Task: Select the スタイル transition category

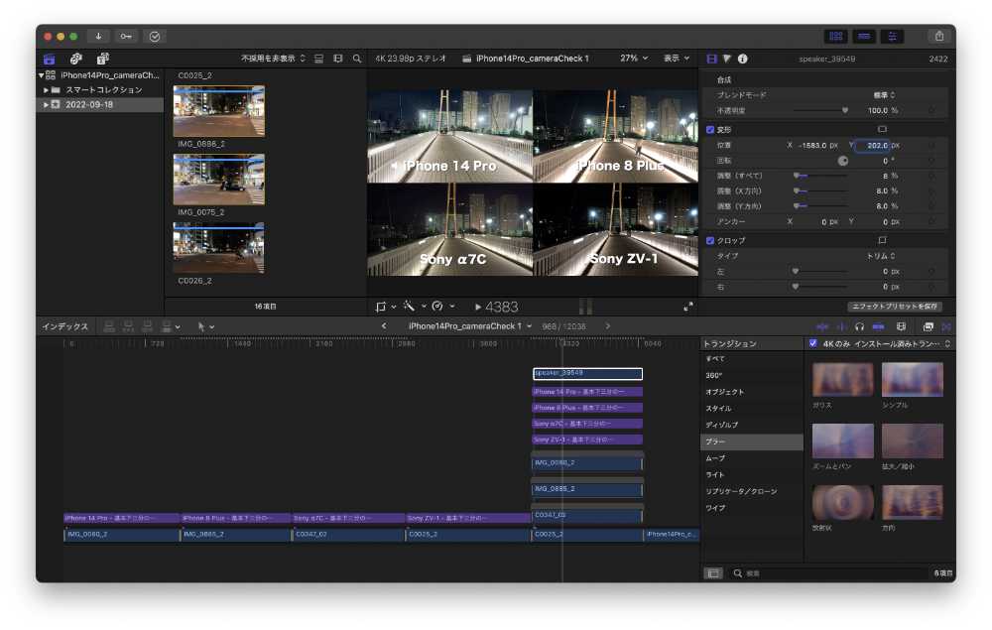Action: (752, 409)
